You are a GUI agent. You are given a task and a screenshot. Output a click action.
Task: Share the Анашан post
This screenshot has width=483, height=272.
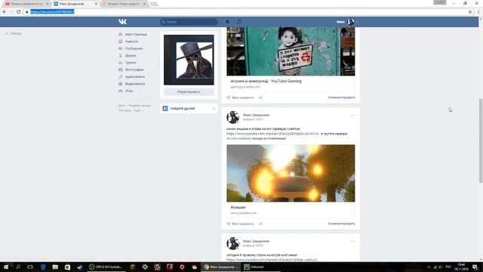tap(260, 224)
